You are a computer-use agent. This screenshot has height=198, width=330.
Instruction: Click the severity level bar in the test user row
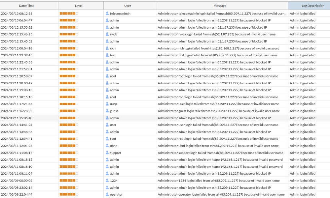click(x=69, y=55)
